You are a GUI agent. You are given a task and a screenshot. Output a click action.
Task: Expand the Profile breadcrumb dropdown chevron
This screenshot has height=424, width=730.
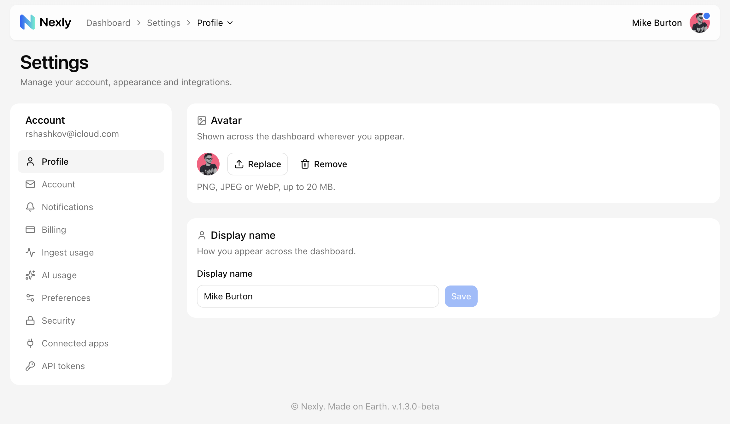230,23
